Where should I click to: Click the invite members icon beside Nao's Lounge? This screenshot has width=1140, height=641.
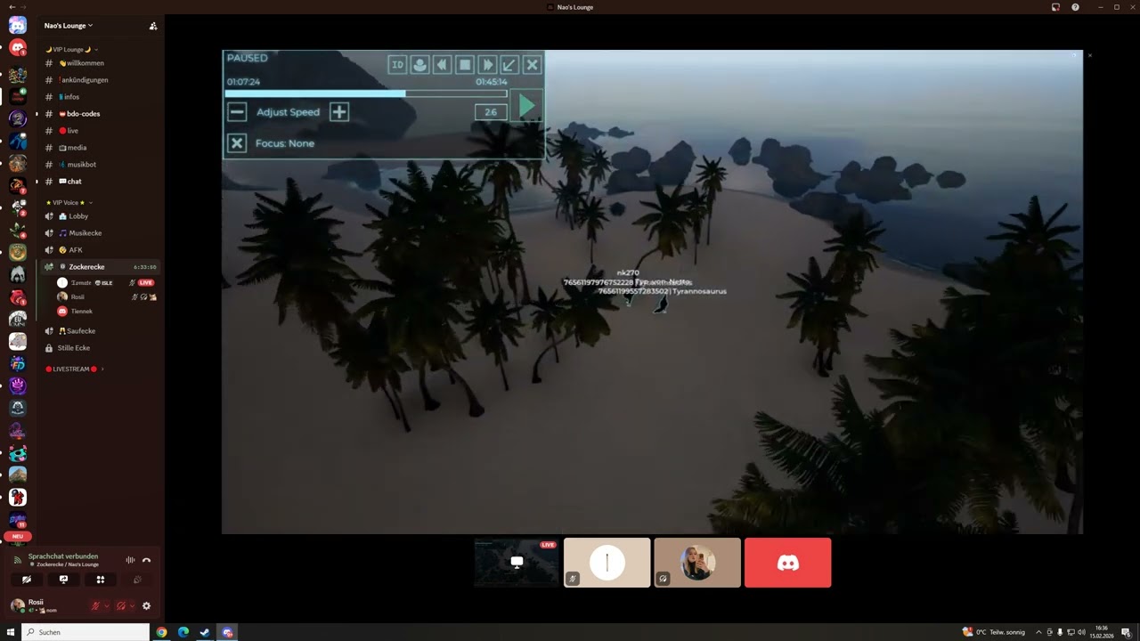(x=153, y=26)
